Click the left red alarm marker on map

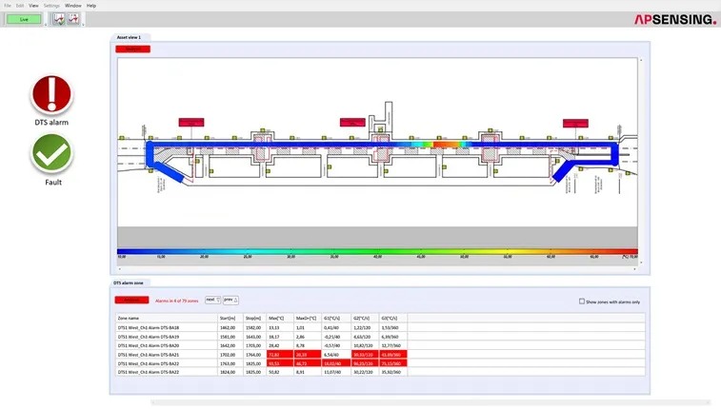pos(193,123)
